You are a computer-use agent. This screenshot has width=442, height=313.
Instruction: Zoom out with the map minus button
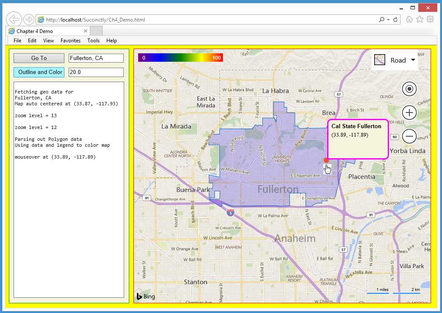point(409,136)
